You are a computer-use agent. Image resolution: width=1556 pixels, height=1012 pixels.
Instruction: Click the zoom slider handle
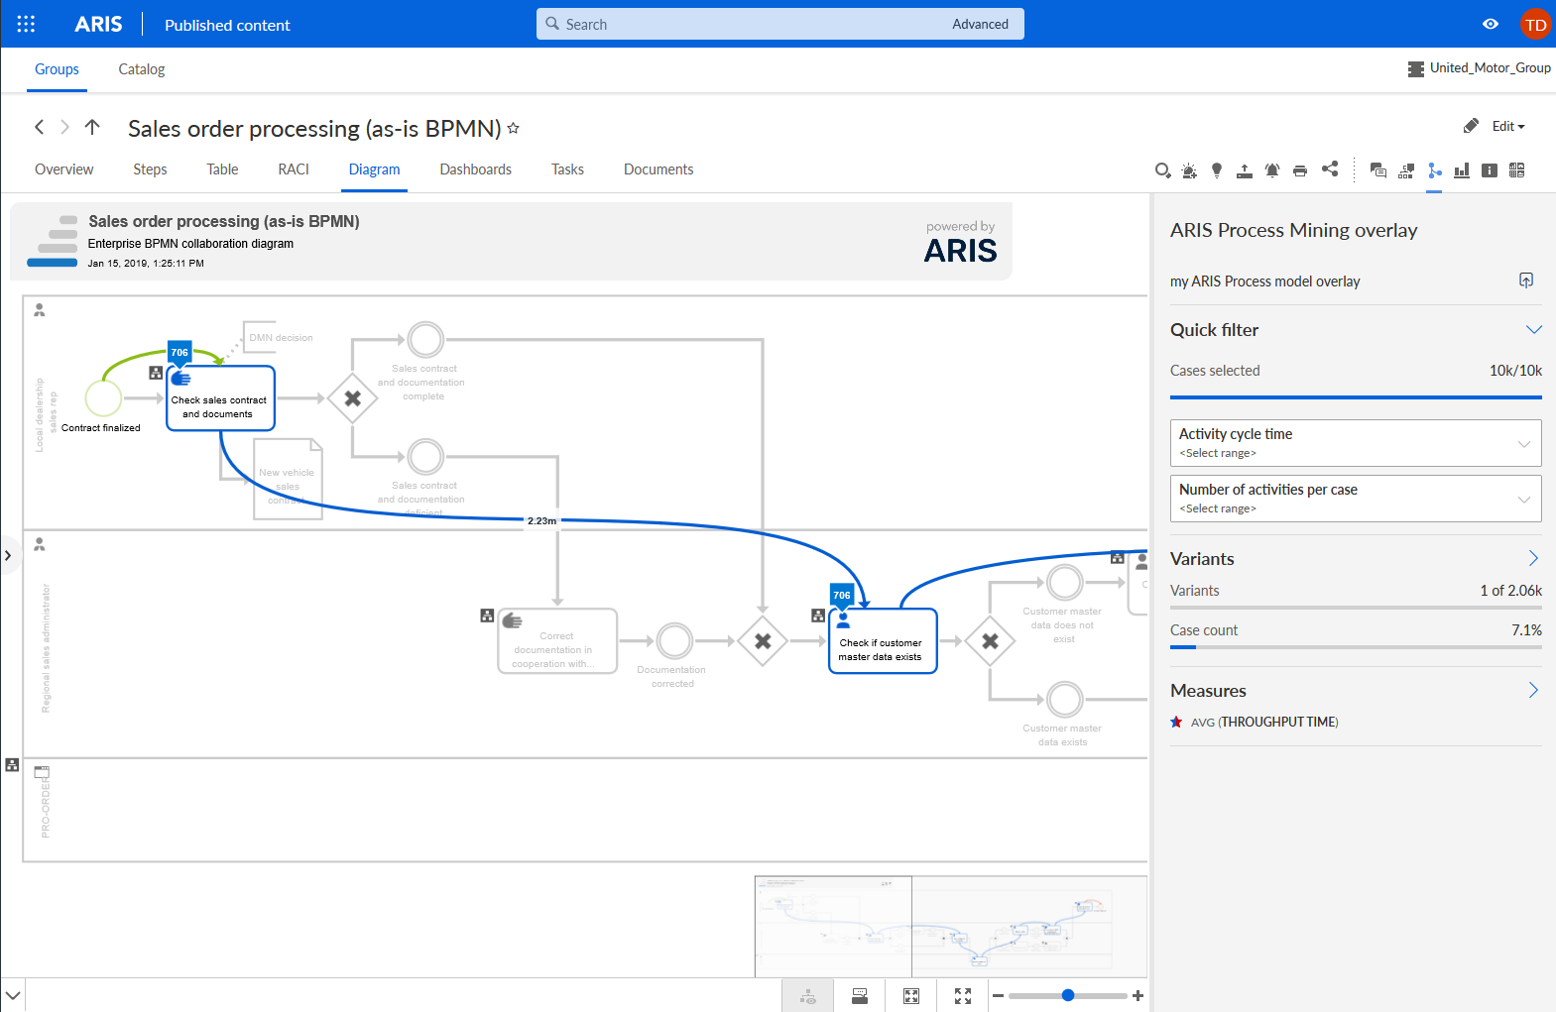point(1068,995)
